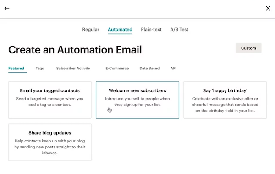Choose the Email your tagged contacts card
This screenshot has width=275, height=174.
[50, 100]
